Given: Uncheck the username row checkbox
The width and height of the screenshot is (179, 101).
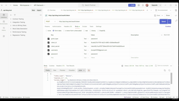Looking at the screenshot, I should point(48,50).
